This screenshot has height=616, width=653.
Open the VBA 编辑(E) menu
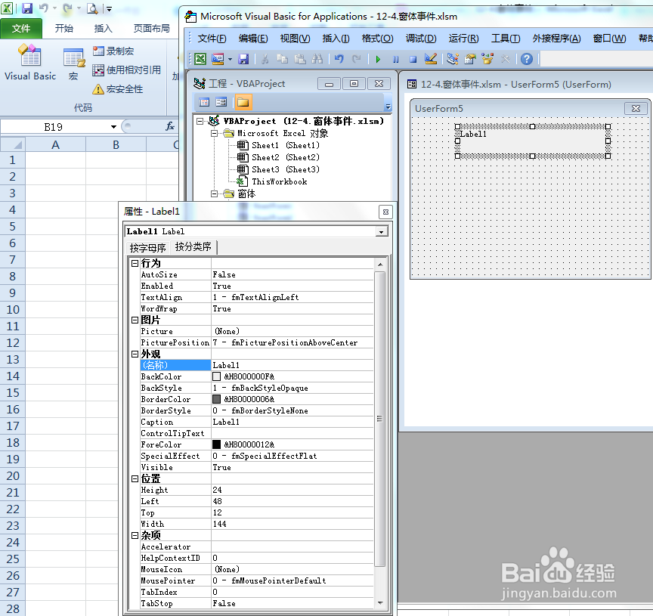[x=253, y=39]
